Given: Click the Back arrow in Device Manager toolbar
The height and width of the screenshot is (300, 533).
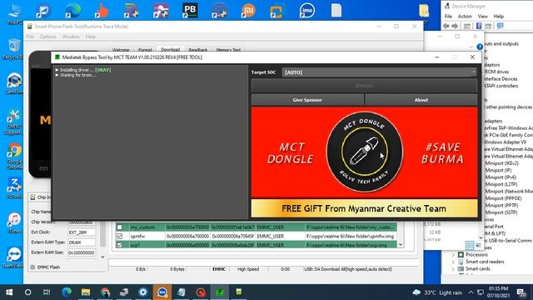Looking at the screenshot, I should click(x=446, y=26).
